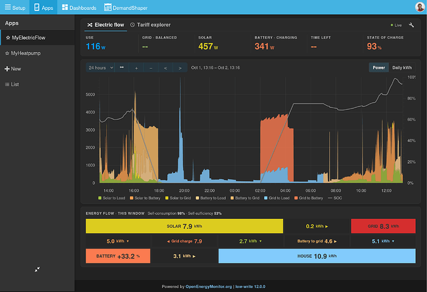The height and width of the screenshot is (292, 427).
Task: Click the orange BATTERY +33.2% box
Action: (118, 256)
